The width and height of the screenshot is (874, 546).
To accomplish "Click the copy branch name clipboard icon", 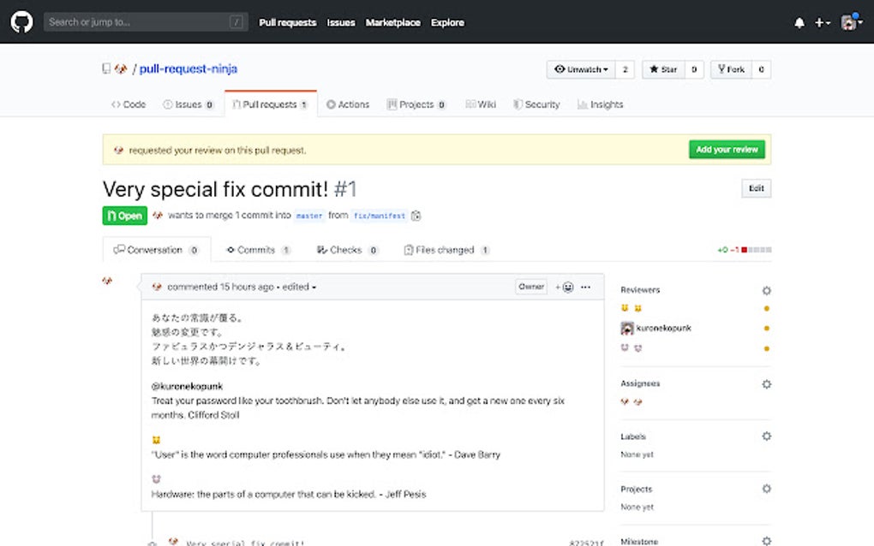I will 416,216.
